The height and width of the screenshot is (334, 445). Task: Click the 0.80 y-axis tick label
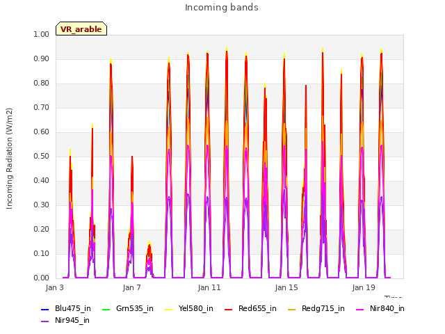42,83
